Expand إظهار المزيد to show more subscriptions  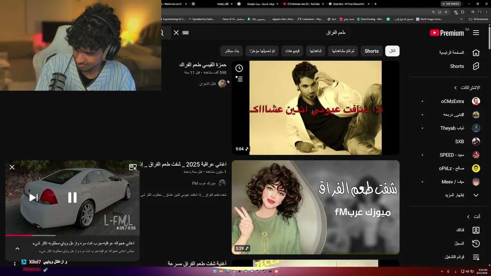[x=462, y=195]
